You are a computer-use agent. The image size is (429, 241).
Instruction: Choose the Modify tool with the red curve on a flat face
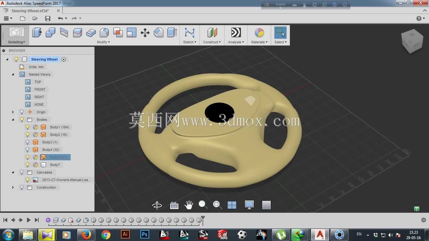pos(64,32)
